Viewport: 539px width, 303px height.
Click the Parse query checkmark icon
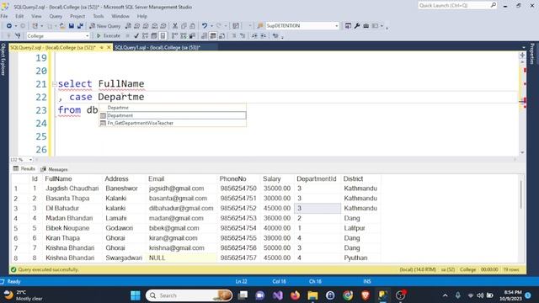tap(136, 35)
